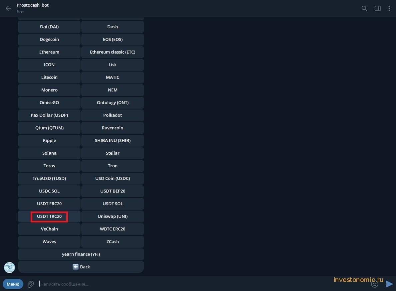Choose the Uniswap (UNI) button
This screenshot has width=396, height=291.
[113, 217]
